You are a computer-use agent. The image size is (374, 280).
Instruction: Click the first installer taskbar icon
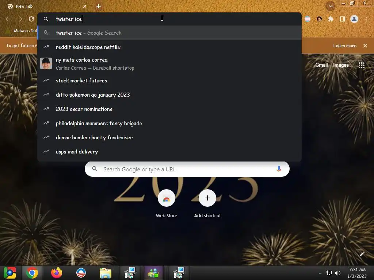[130, 273]
